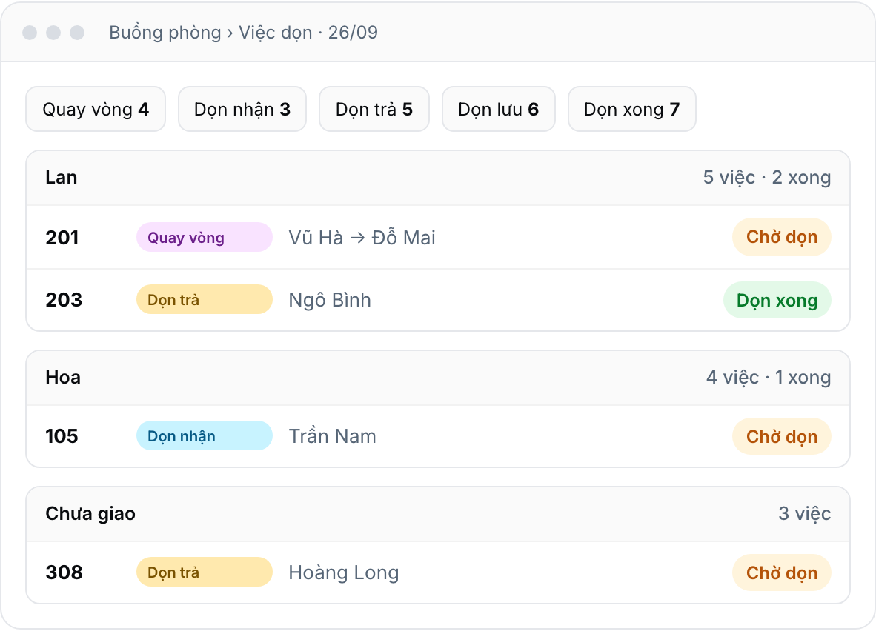The image size is (876, 631).
Task: Click guest name Ngô Bình
Action: [330, 300]
